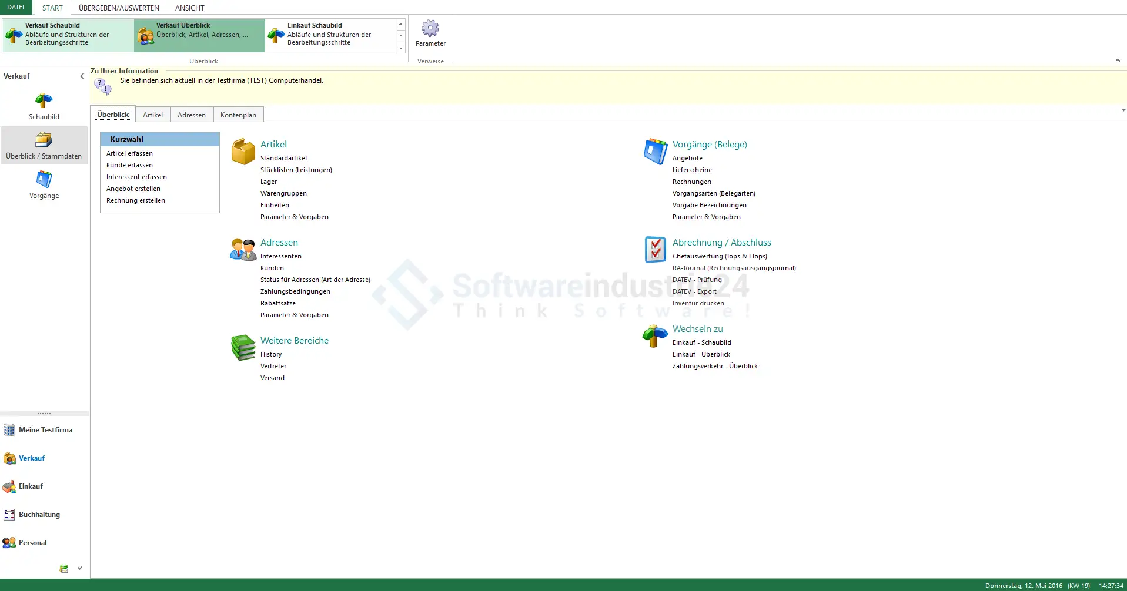Image resolution: width=1127 pixels, height=591 pixels.
Task: Click the Adressen people icon
Action: (243, 250)
